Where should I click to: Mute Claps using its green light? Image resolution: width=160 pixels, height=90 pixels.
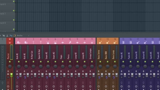point(63,62)
